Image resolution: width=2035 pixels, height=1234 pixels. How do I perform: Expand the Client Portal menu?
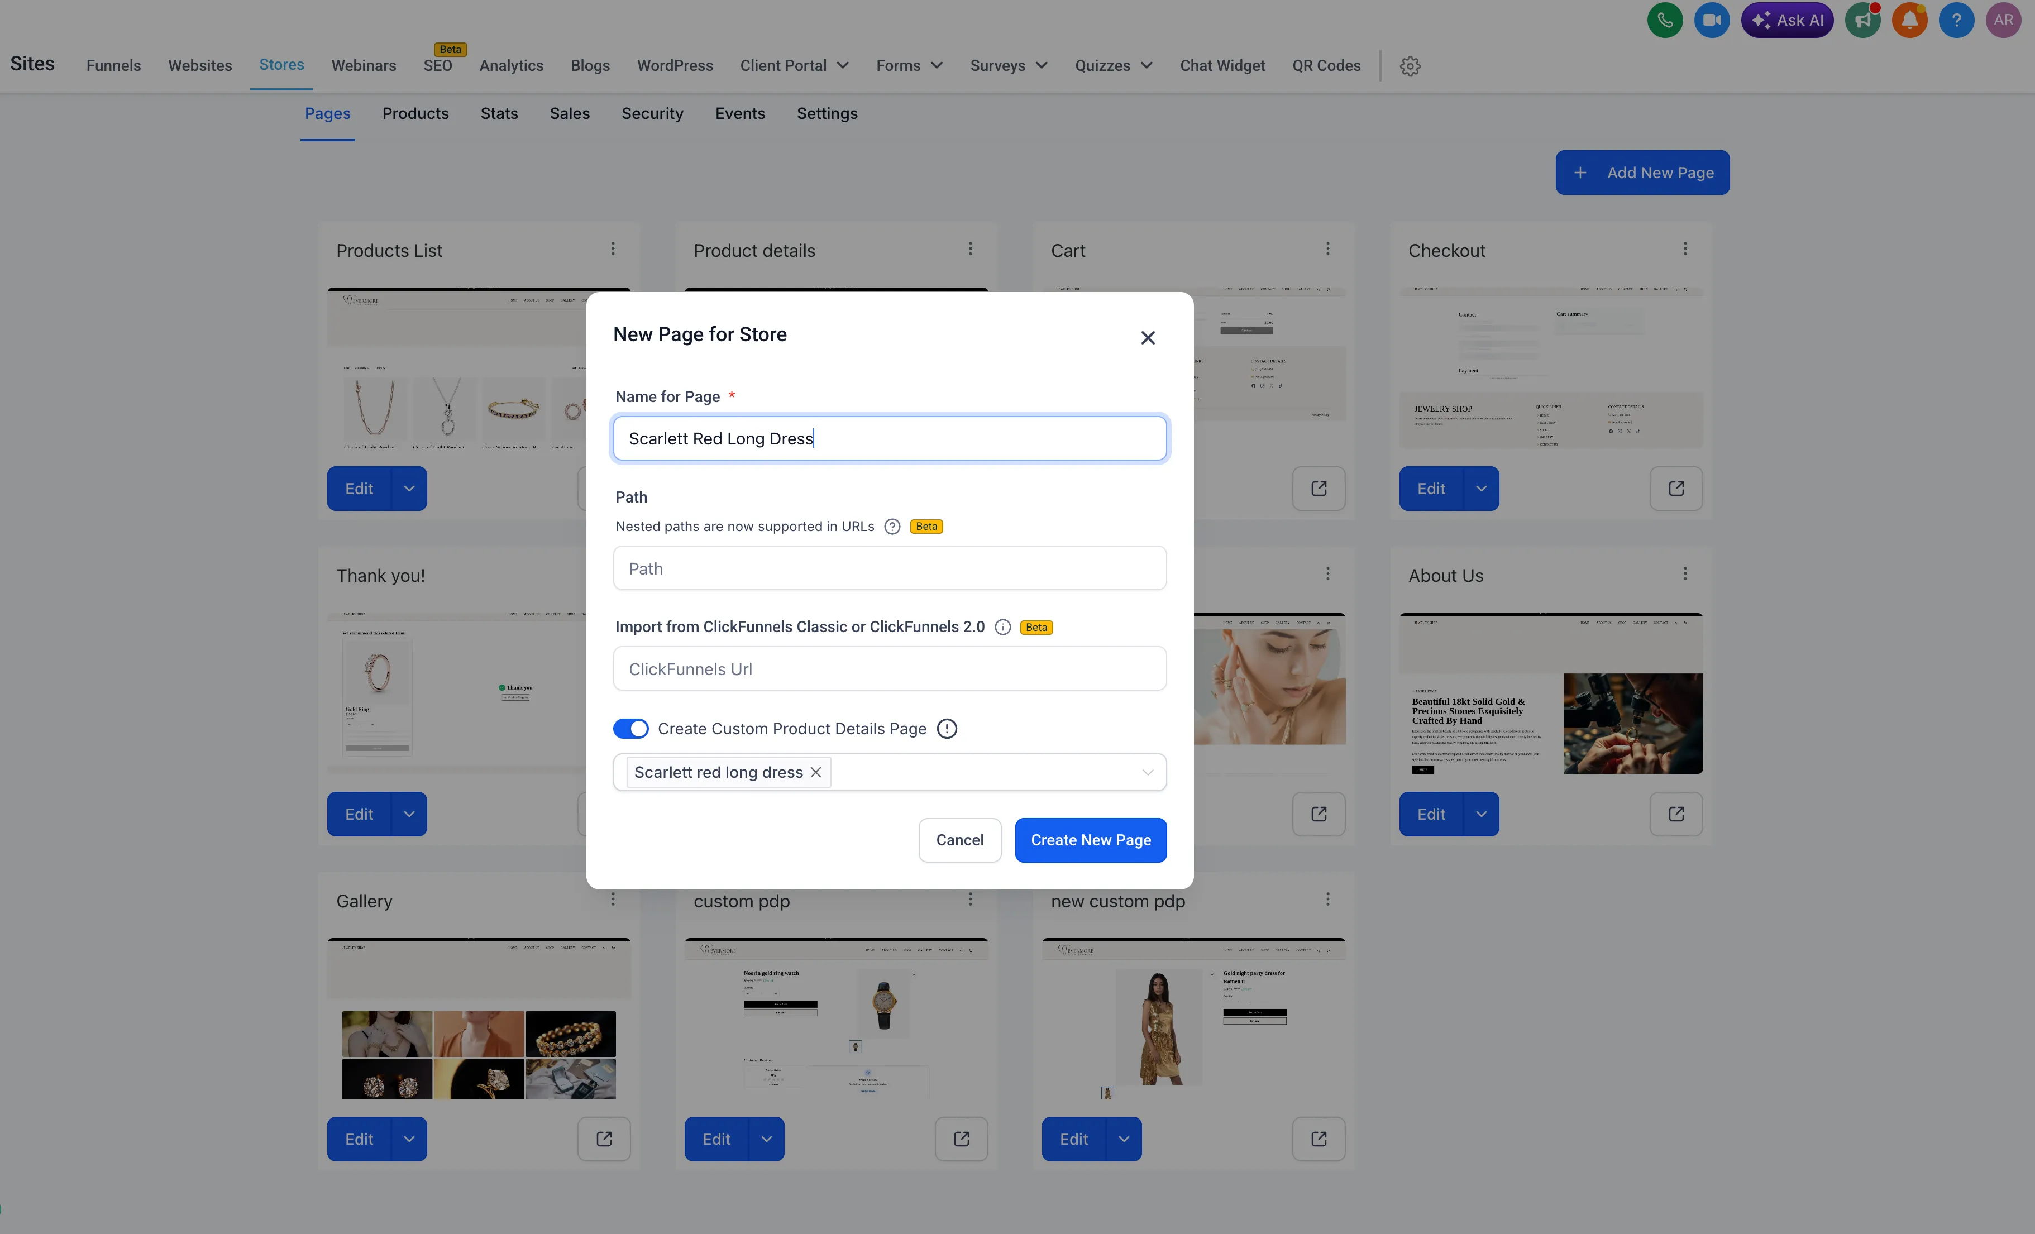(x=793, y=65)
